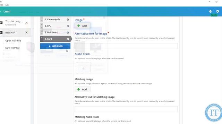Viewport: 222px width, 124px height.
Task: Move 4. Card up
Action: (x=42, y=38)
